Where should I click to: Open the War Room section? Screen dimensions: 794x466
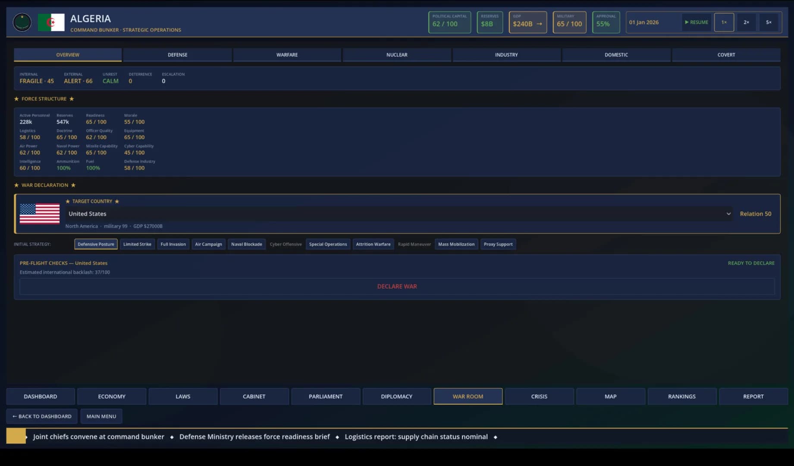(468, 397)
